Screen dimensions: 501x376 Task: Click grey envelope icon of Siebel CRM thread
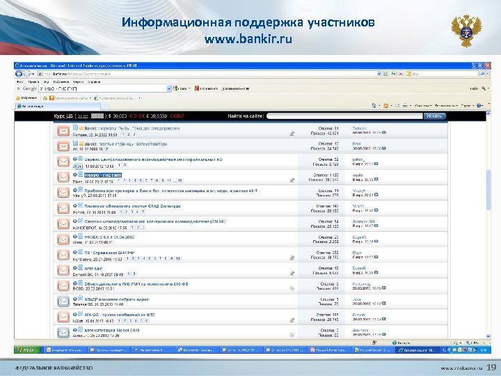tap(63, 332)
